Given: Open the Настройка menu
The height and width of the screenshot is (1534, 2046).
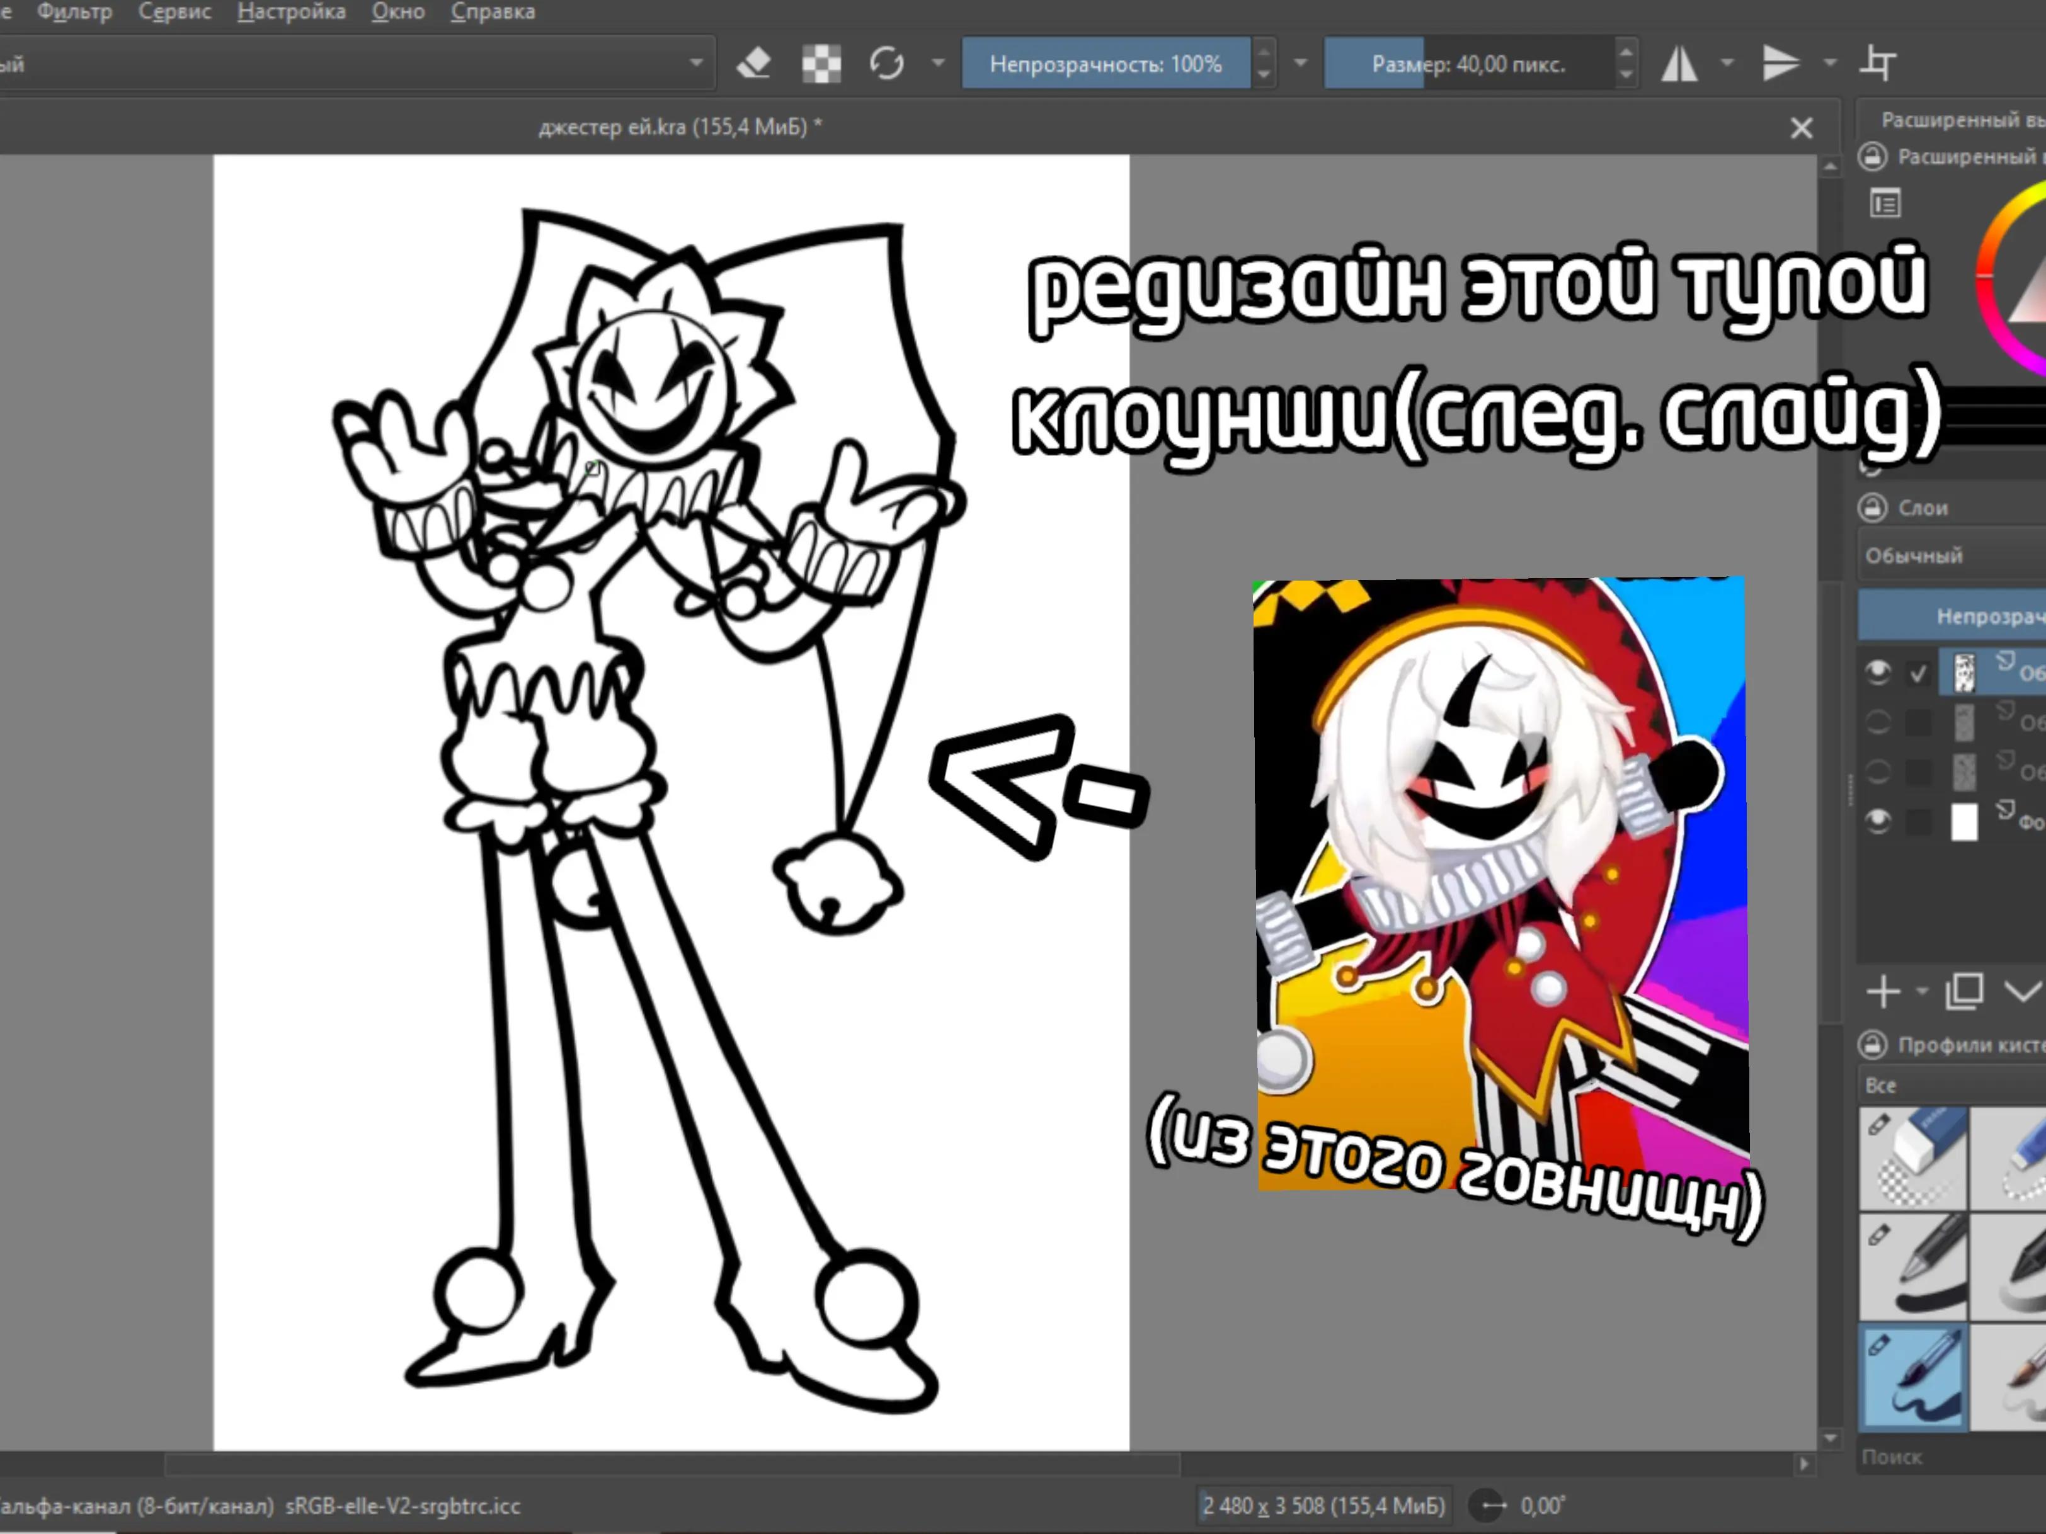Looking at the screenshot, I should [292, 12].
